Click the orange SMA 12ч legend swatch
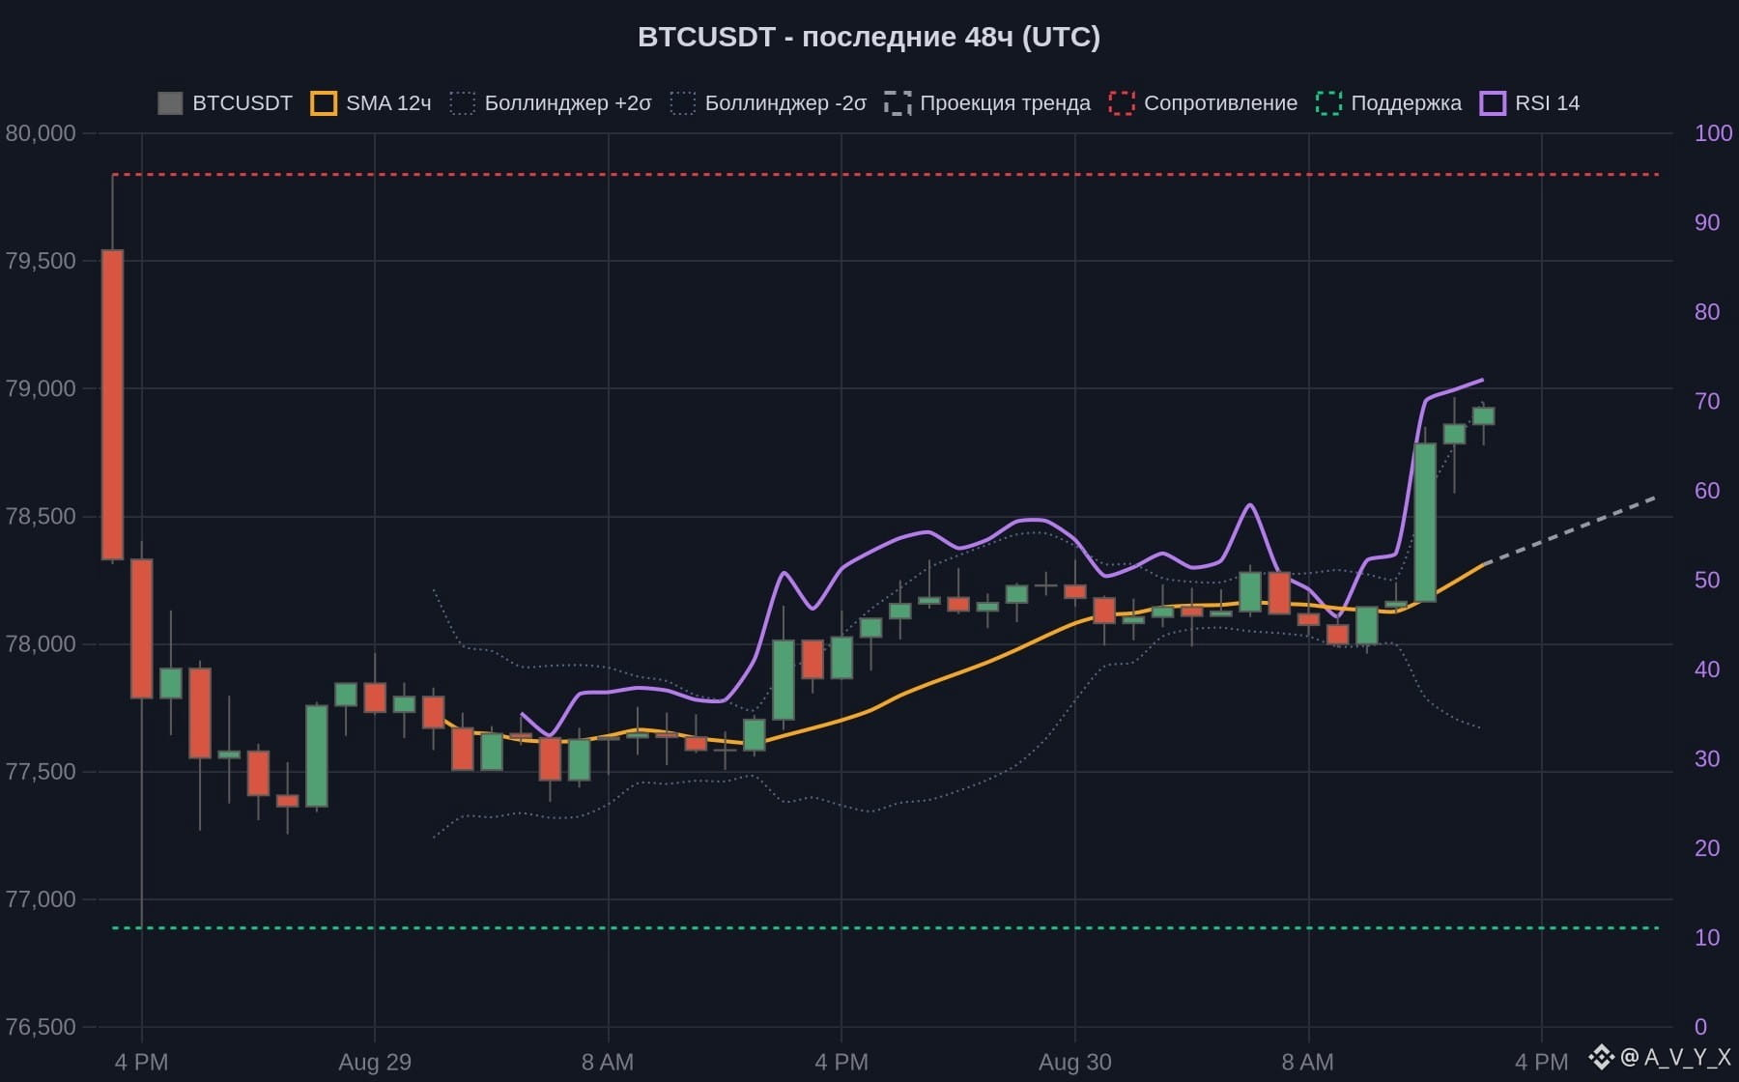The image size is (1739, 1082). pyautogui.click(x=324, y=103)
